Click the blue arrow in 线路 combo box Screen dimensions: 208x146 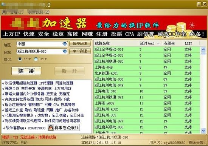65,51
